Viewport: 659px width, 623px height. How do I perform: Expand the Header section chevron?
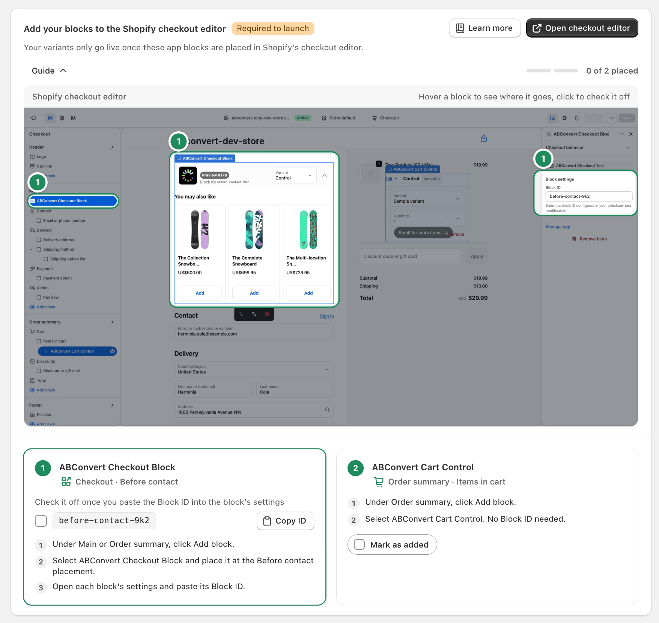[x=112, y=147]
